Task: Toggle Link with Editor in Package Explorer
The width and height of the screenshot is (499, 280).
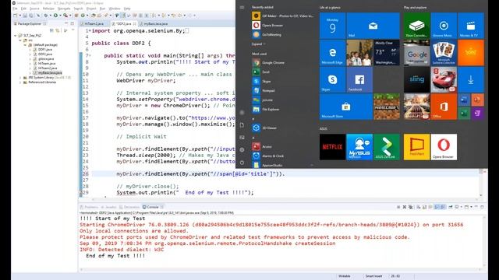Action: point(58,30)
